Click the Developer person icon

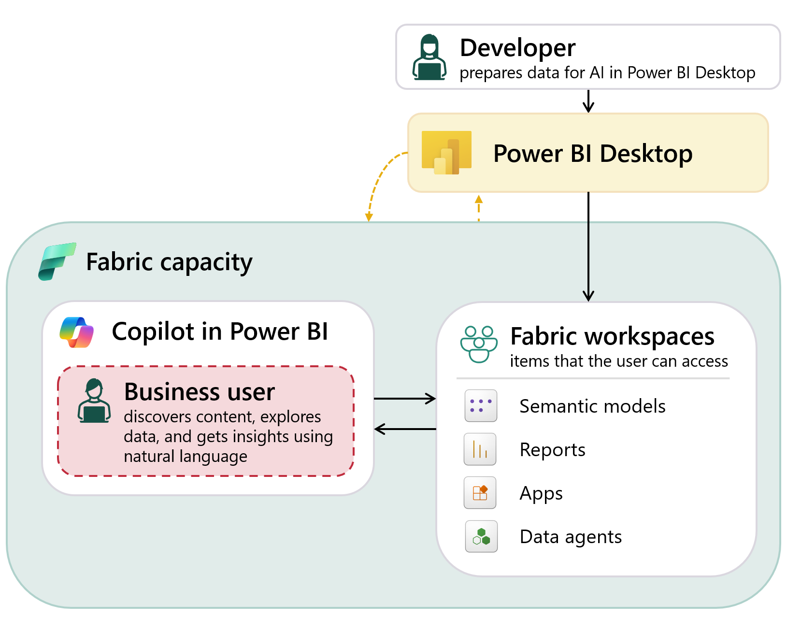click(429, 57)
